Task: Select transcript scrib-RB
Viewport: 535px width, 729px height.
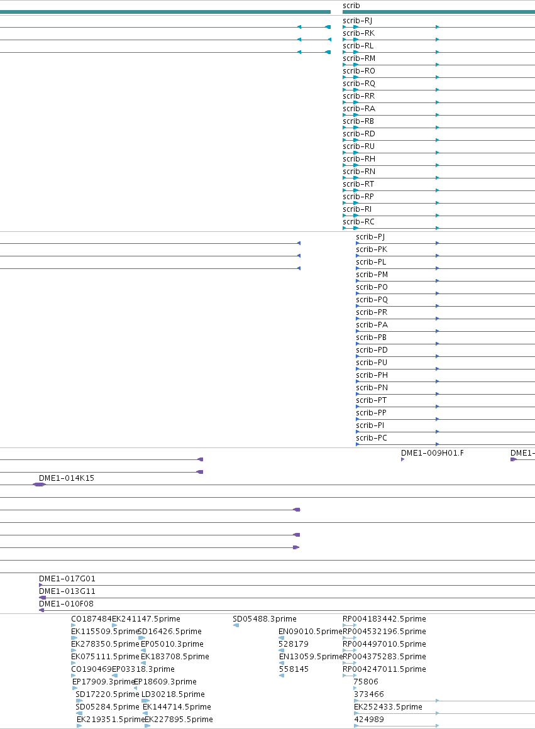Action: [358, 121]
